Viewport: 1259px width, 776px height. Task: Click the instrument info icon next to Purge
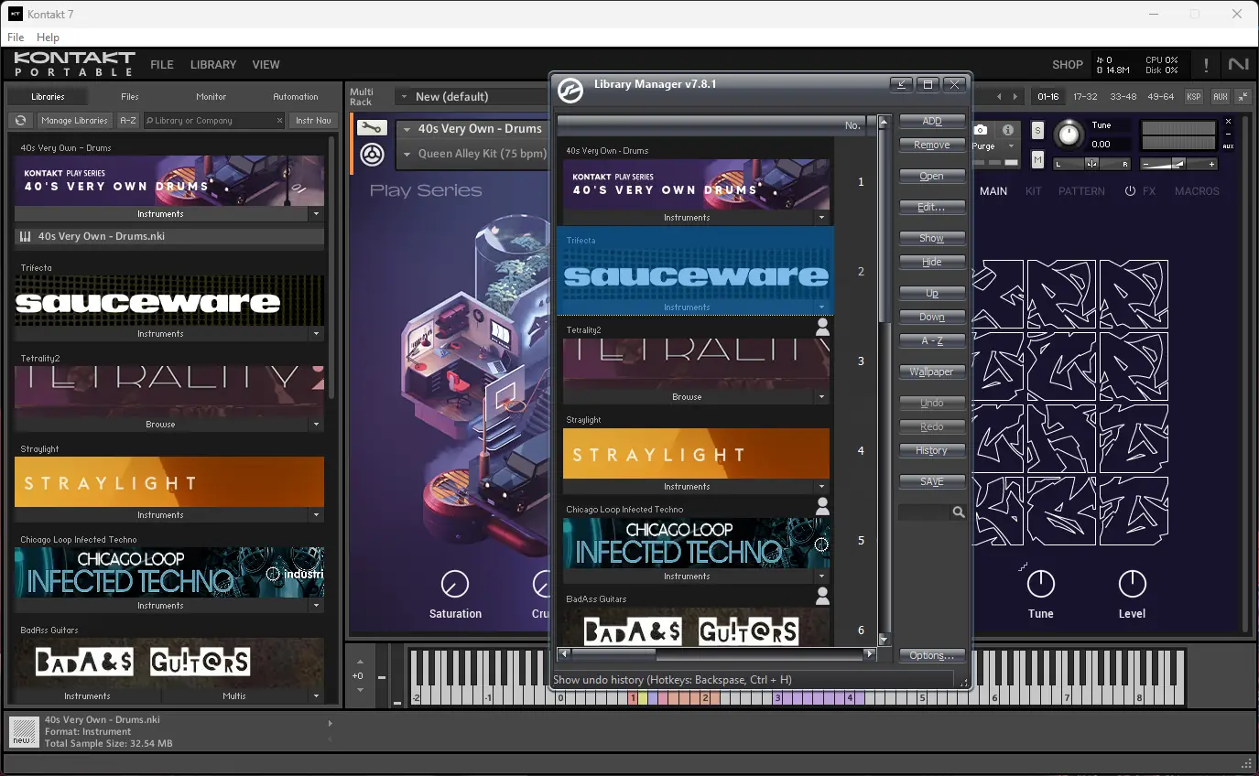click(1008, 129)
